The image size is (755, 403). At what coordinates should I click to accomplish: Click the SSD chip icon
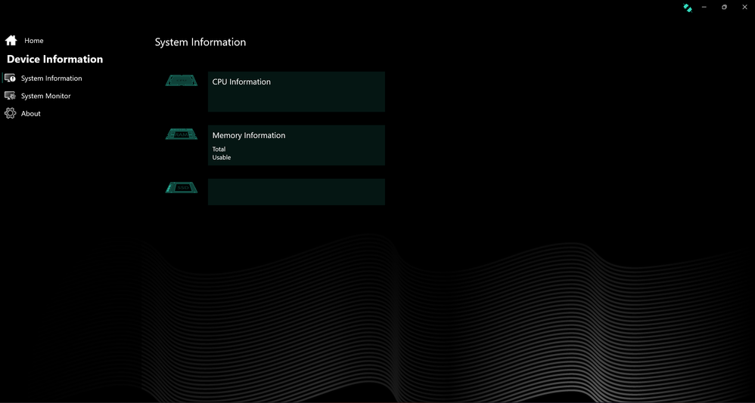(182, 187)
